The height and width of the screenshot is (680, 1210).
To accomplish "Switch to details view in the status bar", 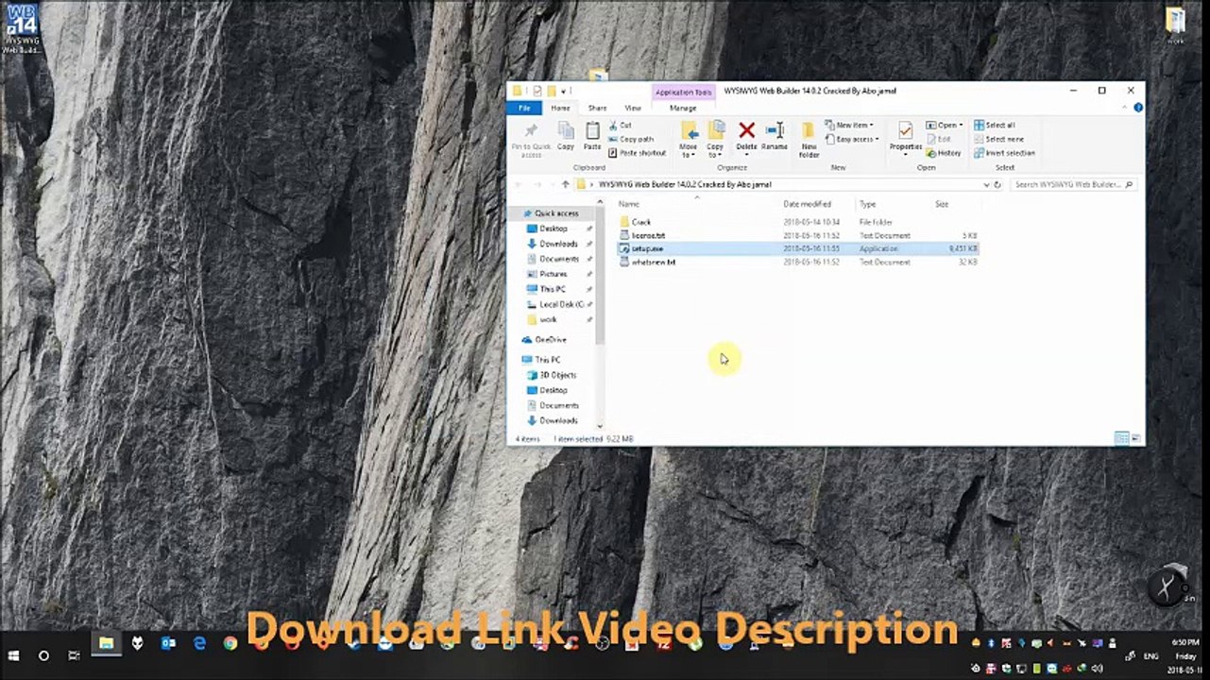I will point(1121,438).
